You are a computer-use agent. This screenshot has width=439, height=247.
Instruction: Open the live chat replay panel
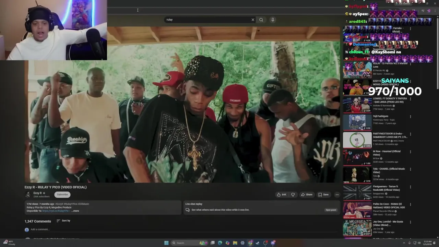click(x=331, y=210)
